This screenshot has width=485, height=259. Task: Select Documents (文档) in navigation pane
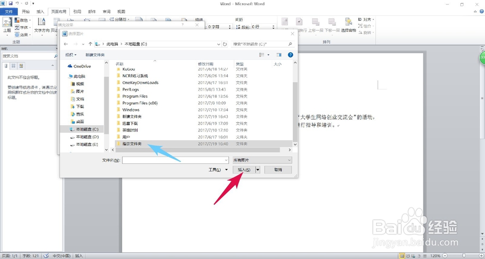click(77, 99)
